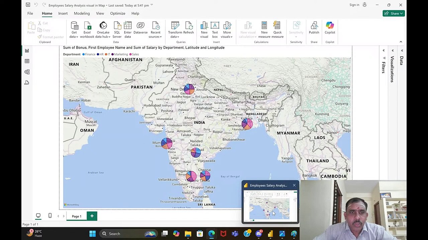Open the Recent sources dropdown

[x=155, y=30]
